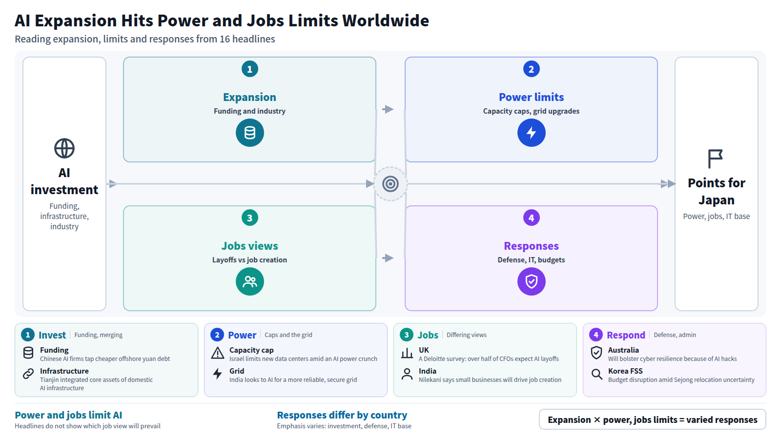
Task: Click the Responses card heading
Action: pos(532,246)
